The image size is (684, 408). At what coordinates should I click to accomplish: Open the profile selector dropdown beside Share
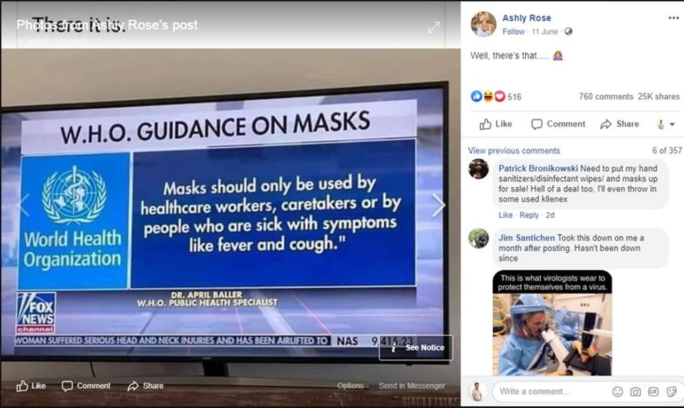666,124
